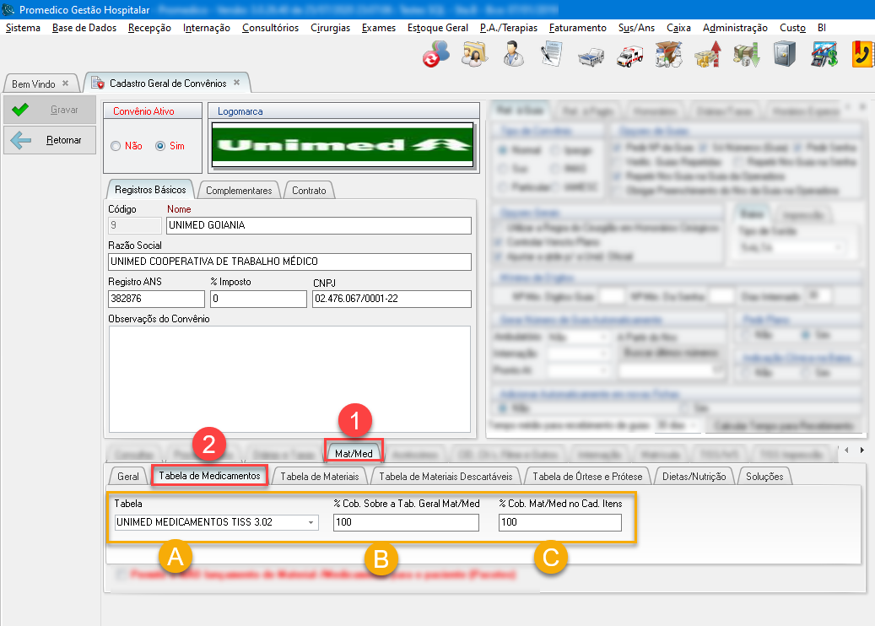Viewport: 875px width, 626px height.
Task: Select the Cadastro Geral de Convênios tab
Action: click(x=167, y=84)
